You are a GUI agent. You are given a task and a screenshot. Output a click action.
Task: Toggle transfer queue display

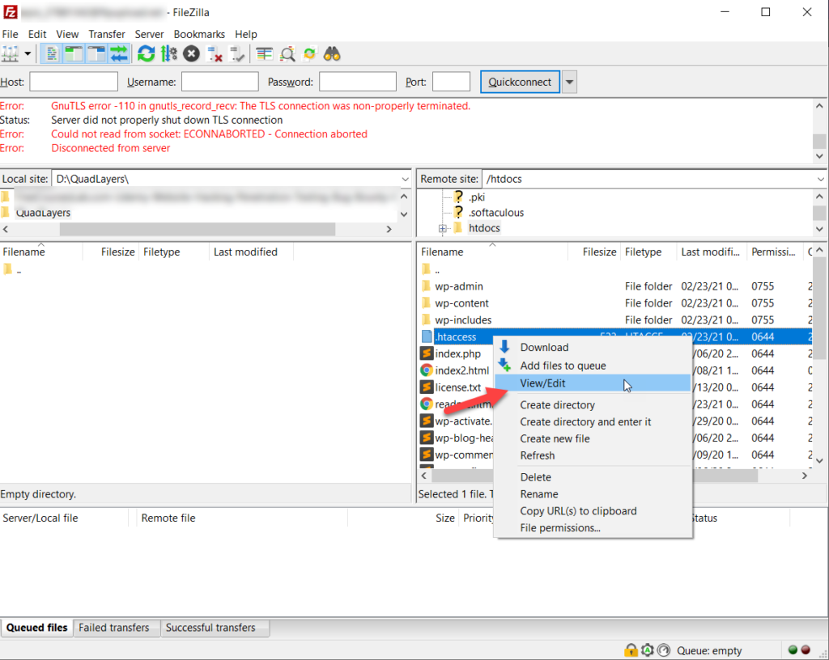[119, 54]
